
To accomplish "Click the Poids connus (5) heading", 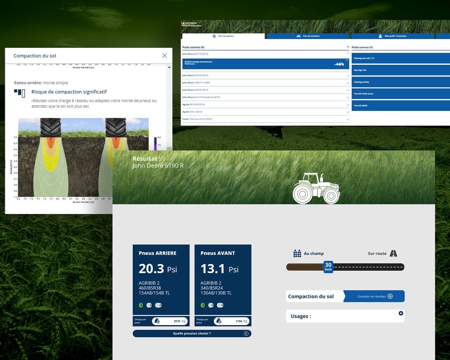I will point(362,47).
